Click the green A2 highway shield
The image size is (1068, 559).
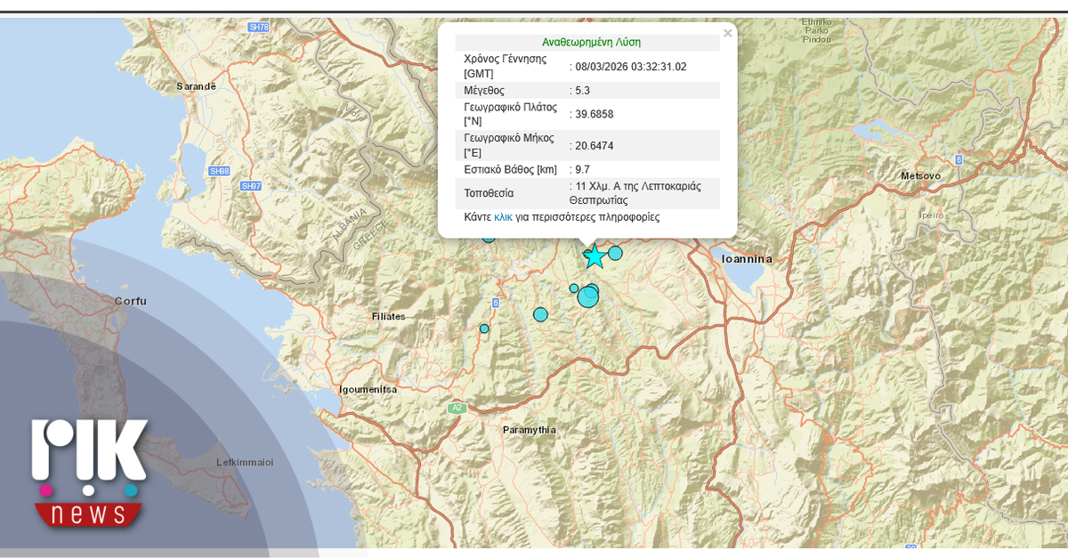[x=457, y=408]
